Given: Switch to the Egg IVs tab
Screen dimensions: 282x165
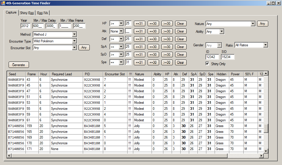Looking at the screenshot, I should tap(42, 13).
